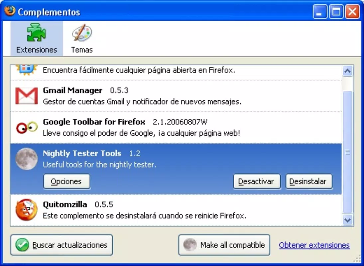Maximize the Complementos window
Image resolution: width=364 pixels, height=266 pixels.
[336, 12]
